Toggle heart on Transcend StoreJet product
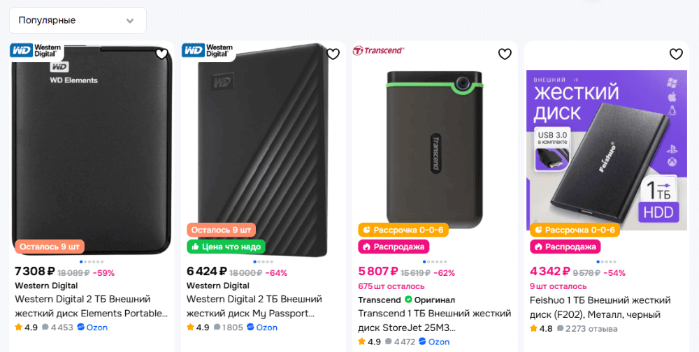699x352 pixels. (505, 54)
